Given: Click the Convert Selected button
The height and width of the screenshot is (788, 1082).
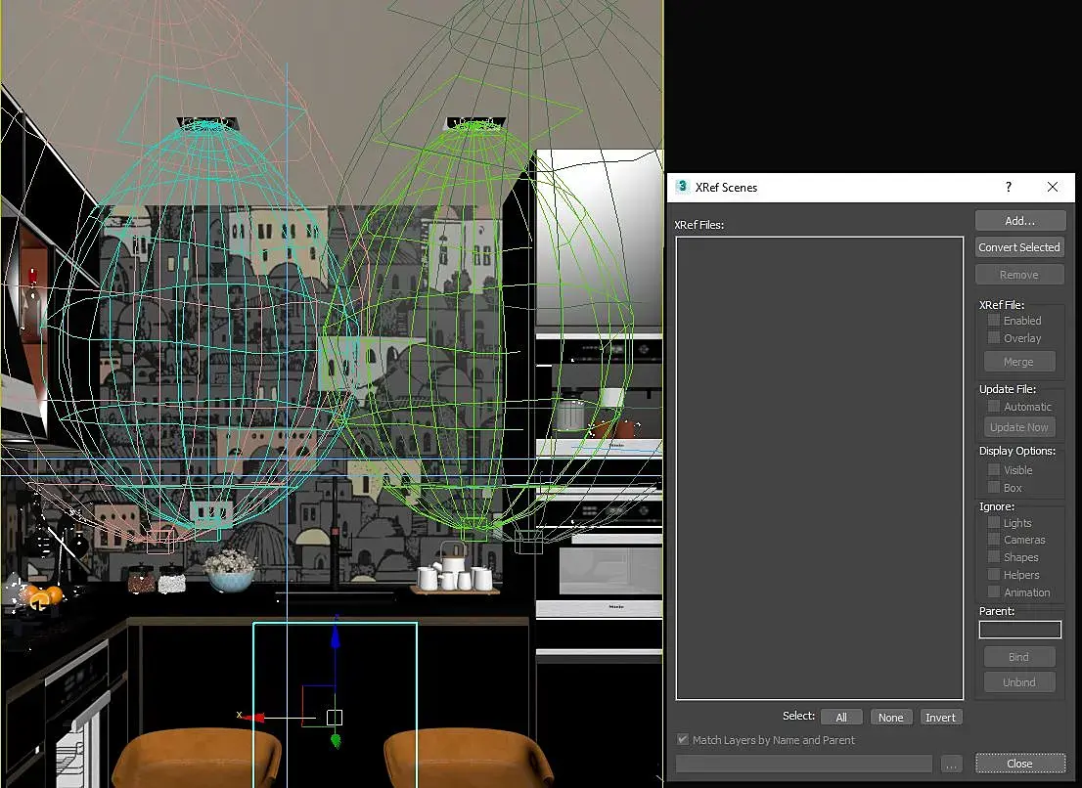Looking at the screenshot, I should click(1019, 247).
